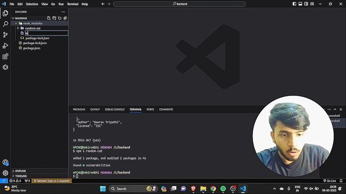Expand the random-cat folder
This screenshot has height=194, width=346.
point(18,28)
